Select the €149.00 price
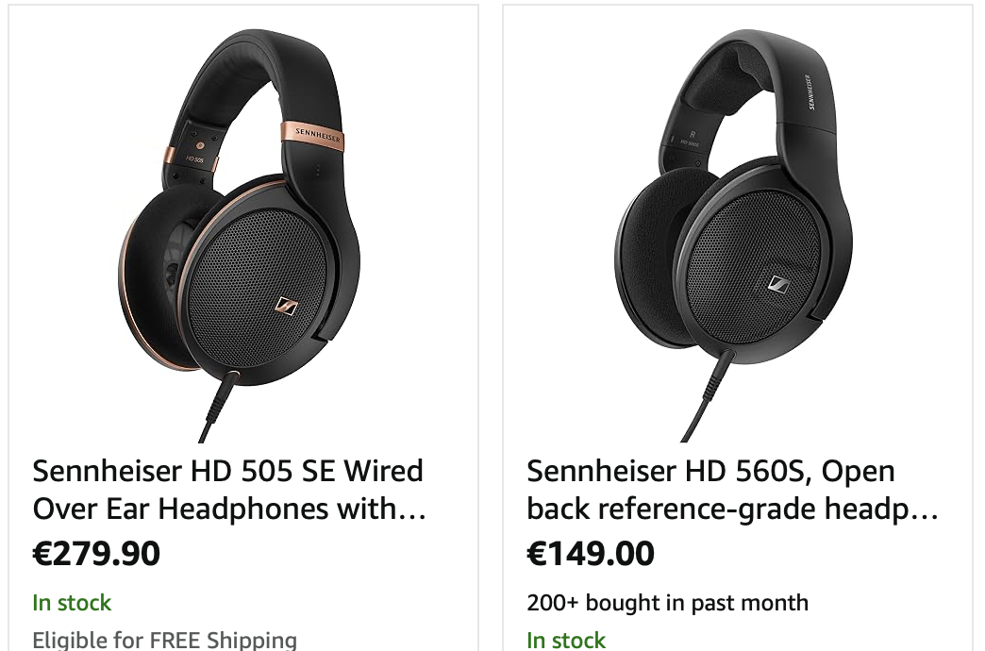 591,554
